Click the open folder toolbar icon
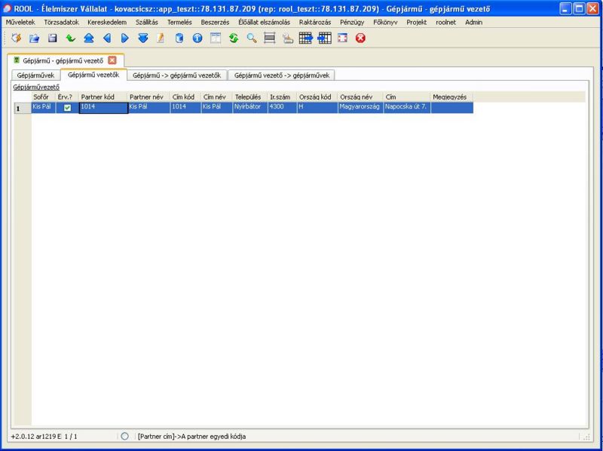 pos(35,38)
